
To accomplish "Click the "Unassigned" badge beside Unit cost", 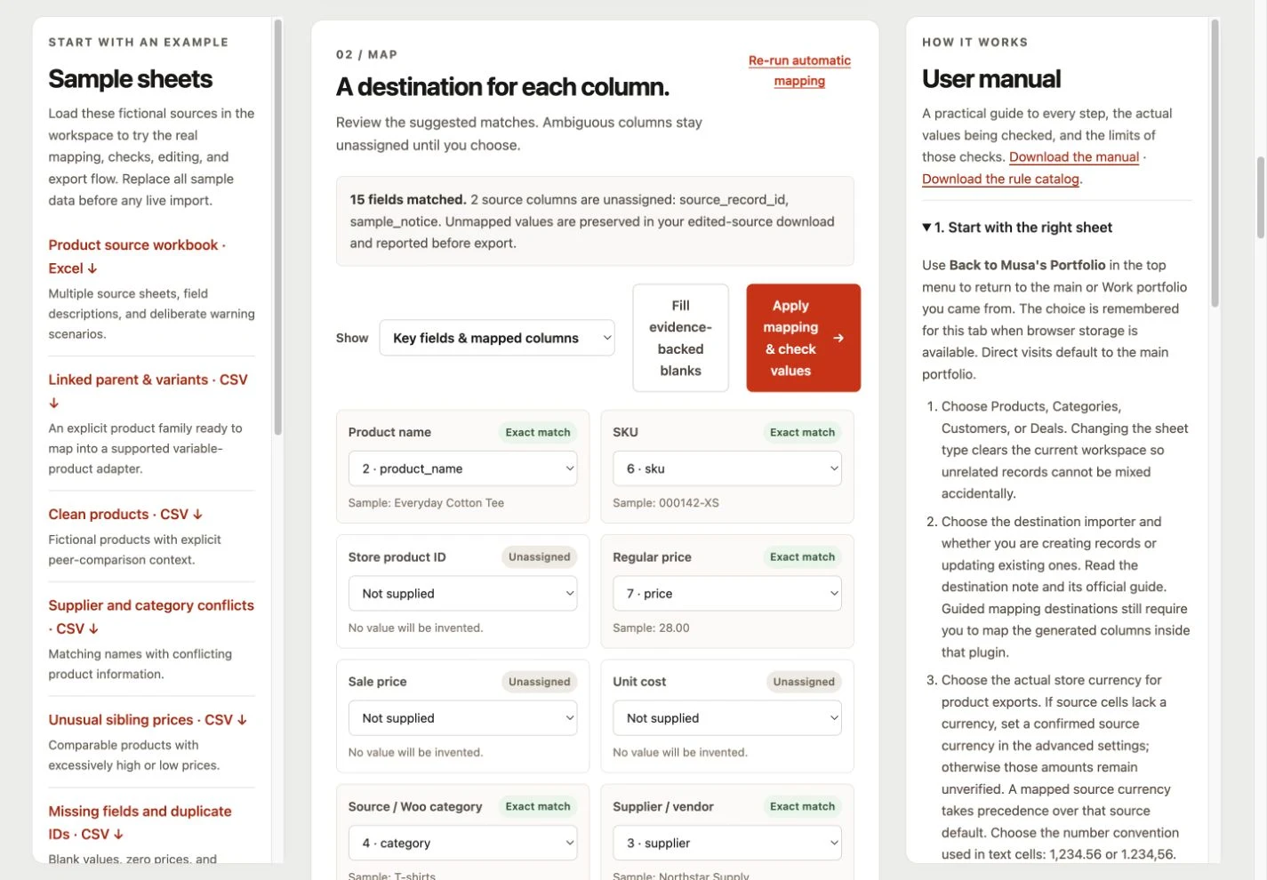I will pyautogui.click(x=804, y=682).
